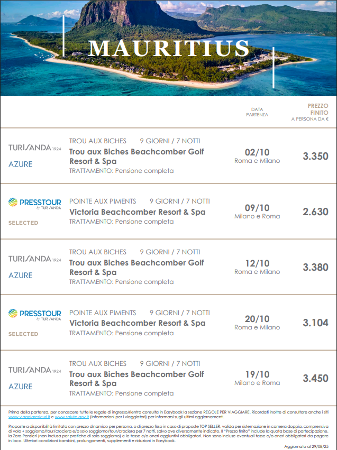337x450 pixels.
Task: Click the Mauritius header banner image
Action: 168,48
